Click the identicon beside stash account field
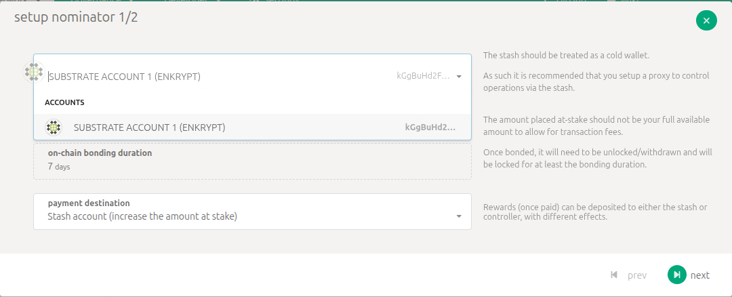 pos(34,72)
